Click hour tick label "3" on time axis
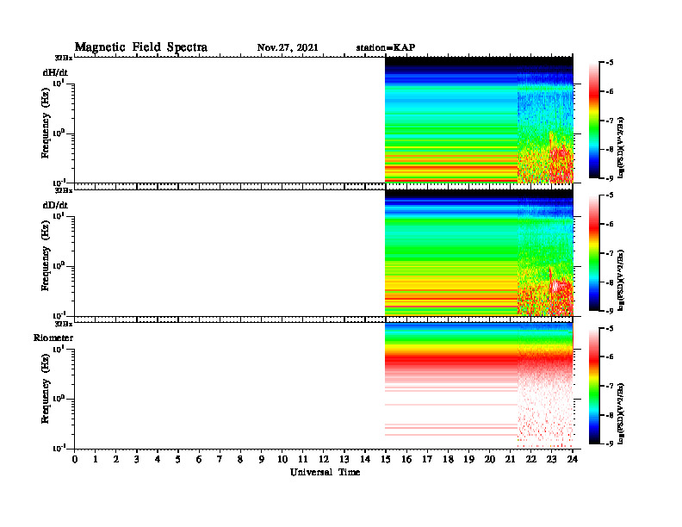Image resolution: width=682 pixels, height=527 pixels. pyautogui.click(x=137, y=460)
